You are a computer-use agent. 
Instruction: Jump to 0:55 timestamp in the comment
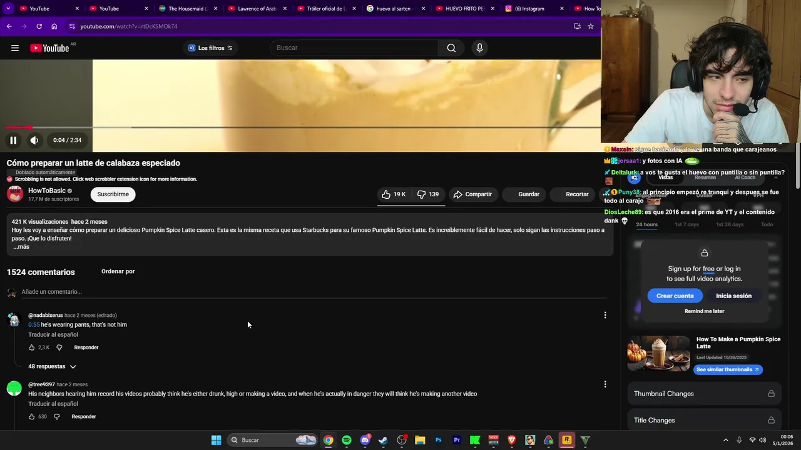tap(34, 325)
